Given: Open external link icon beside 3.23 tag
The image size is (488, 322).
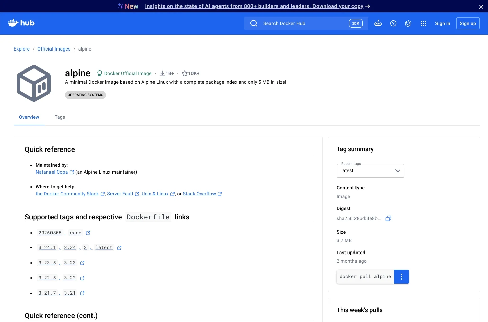Looking at the screenshot, I should [x=82, y=263].
